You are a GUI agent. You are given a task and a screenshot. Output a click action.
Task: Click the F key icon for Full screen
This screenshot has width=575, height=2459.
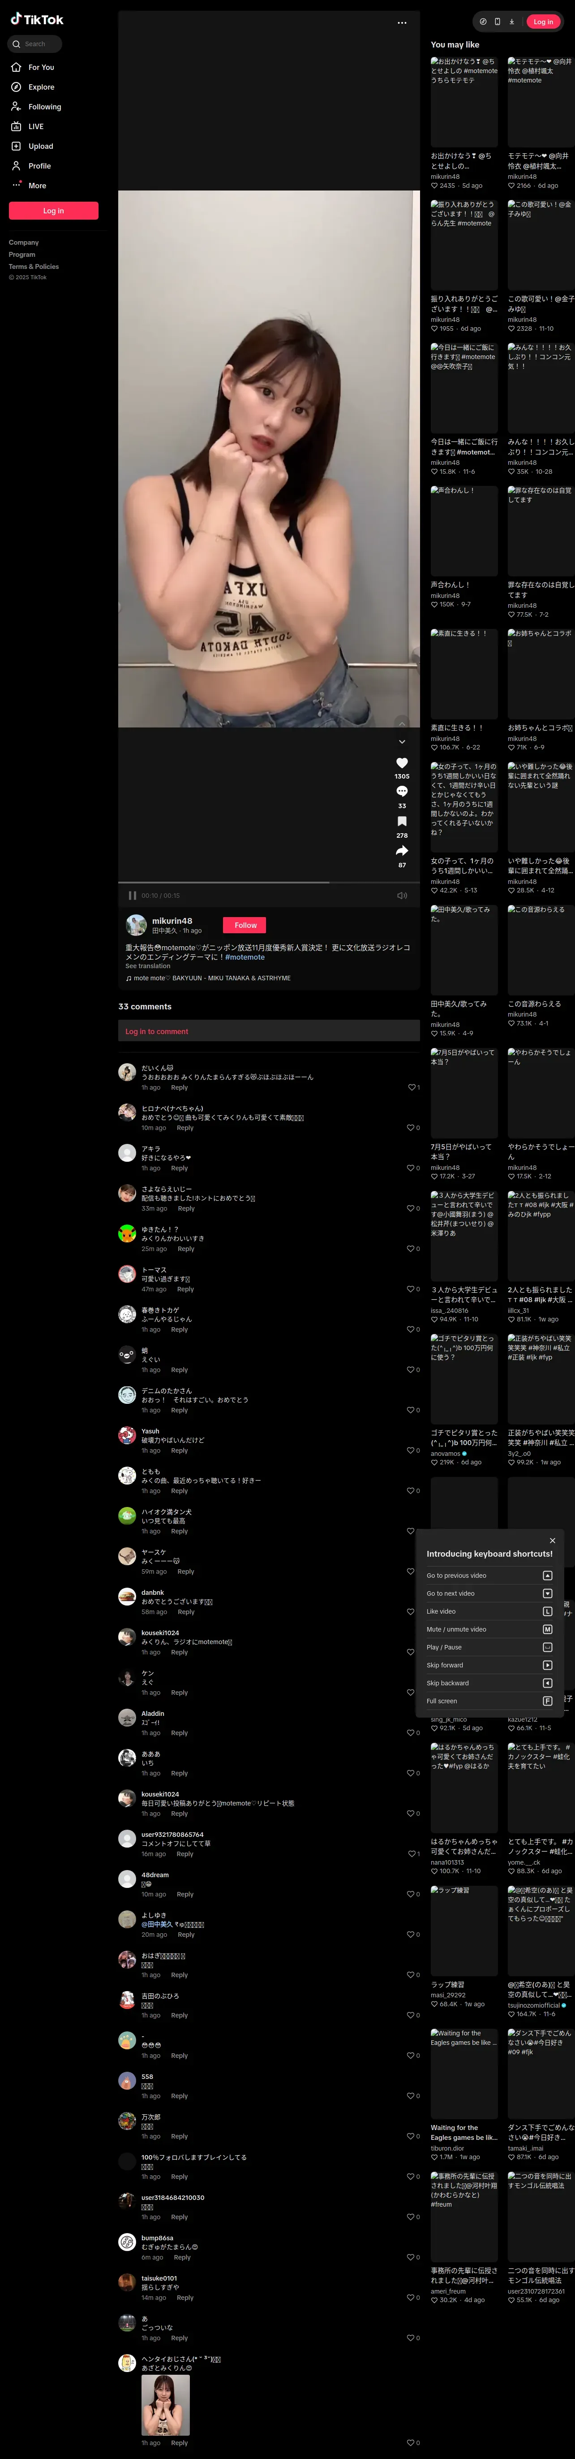coord(547,1701)
